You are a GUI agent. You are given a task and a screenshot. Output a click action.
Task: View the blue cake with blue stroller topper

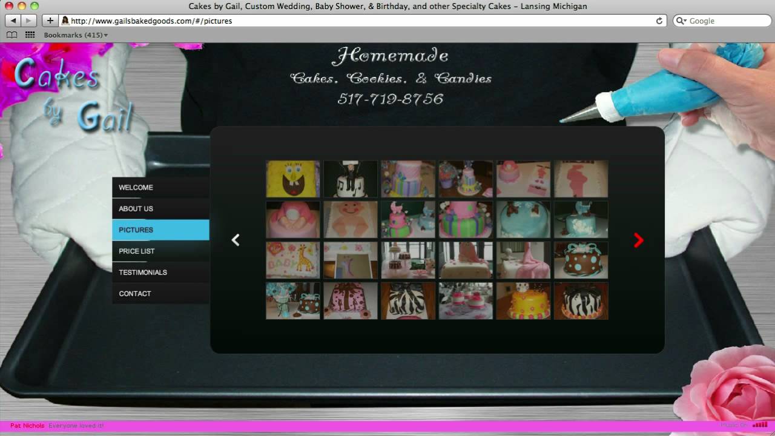coord(581,220)
